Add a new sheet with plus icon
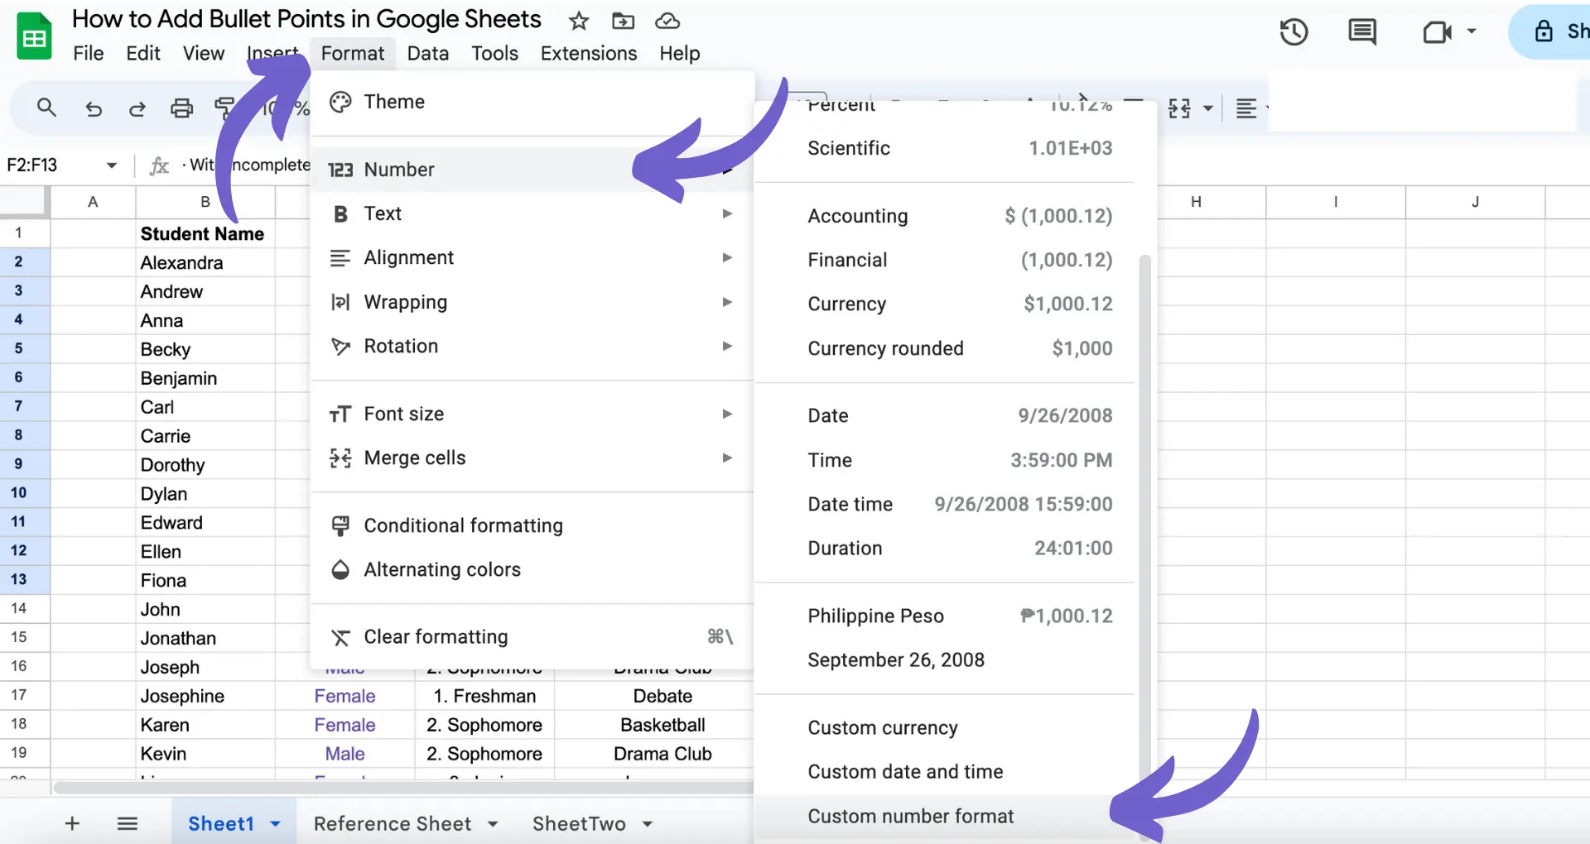This screenshot has width=1590, height=844. click(x=72, y=823)
